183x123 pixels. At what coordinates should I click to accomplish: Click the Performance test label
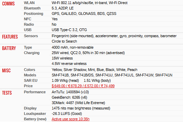pyautogui.click(x=35, y=92)
